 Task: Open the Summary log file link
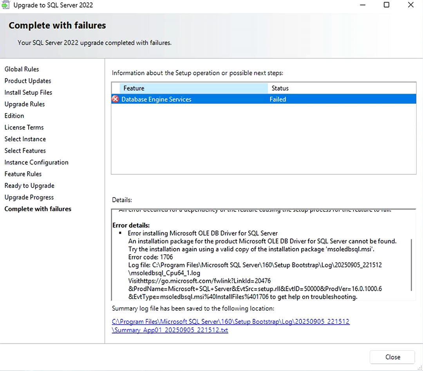230,326
